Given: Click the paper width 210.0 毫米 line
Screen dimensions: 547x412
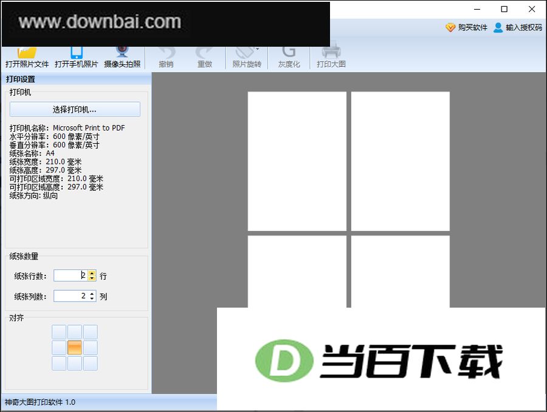Looking at the screenshot, I should [x=46, y=161].
